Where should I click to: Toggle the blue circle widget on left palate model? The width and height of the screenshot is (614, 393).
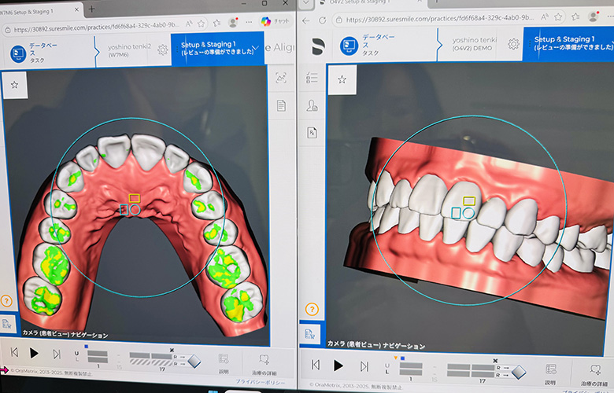tap(135, 210)
